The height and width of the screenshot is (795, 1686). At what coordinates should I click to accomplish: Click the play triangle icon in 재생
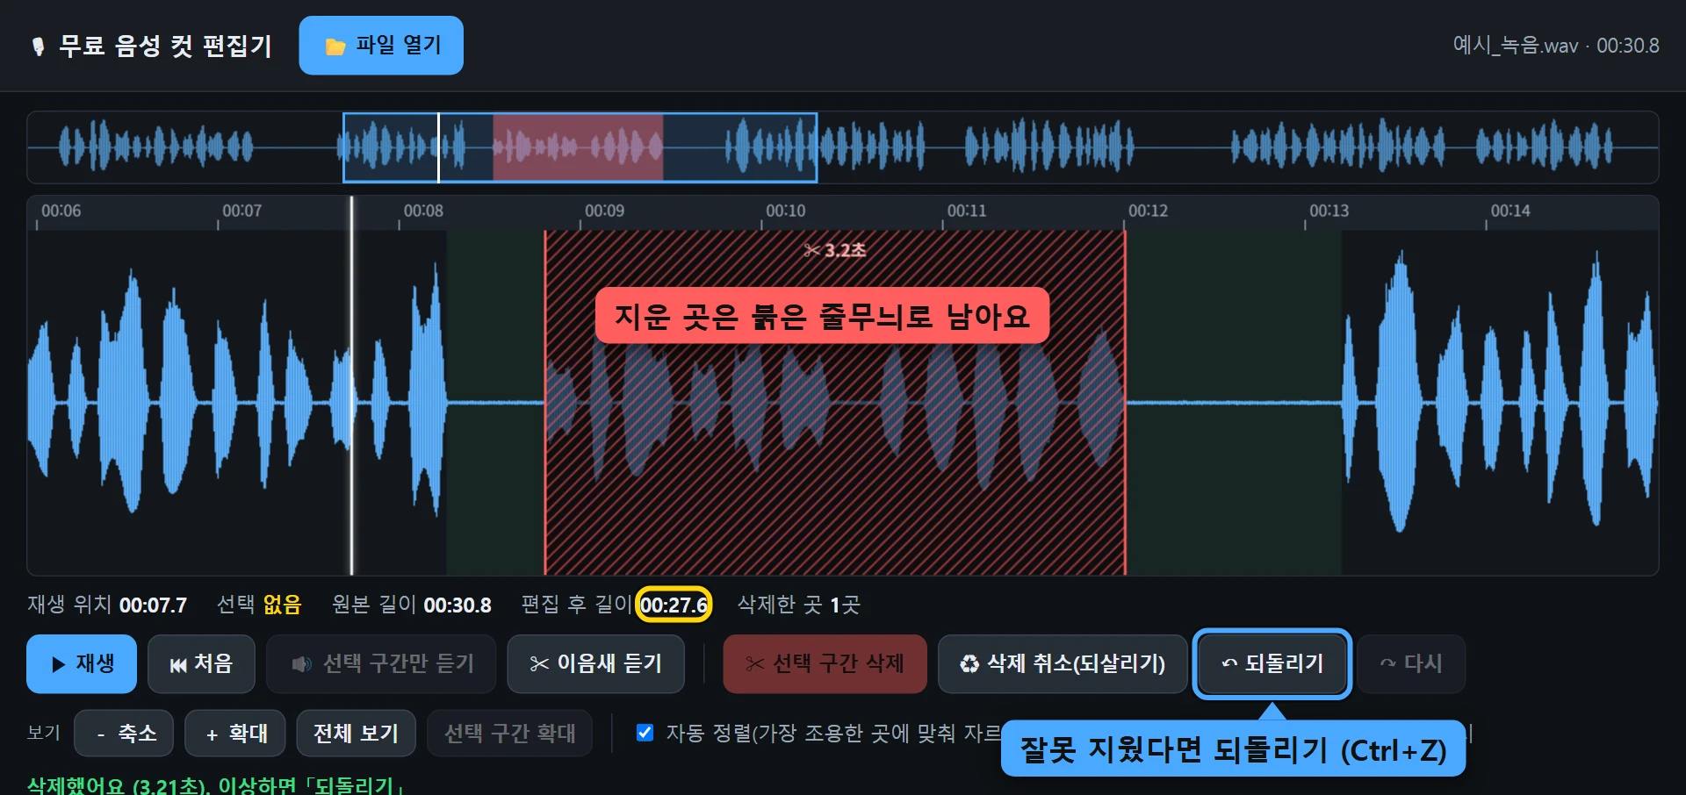point(59,664)
